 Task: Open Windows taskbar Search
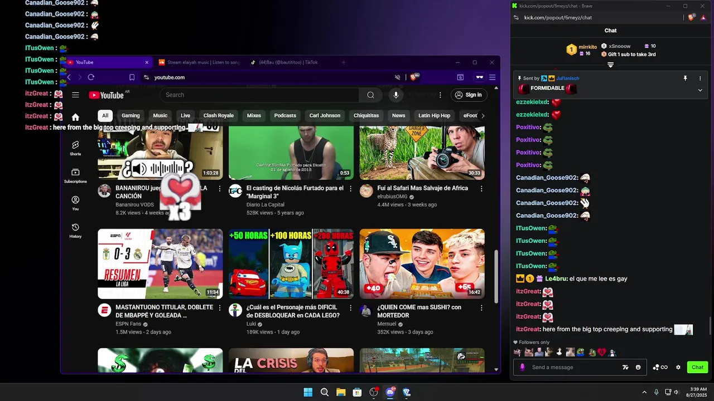click(325, 392)
